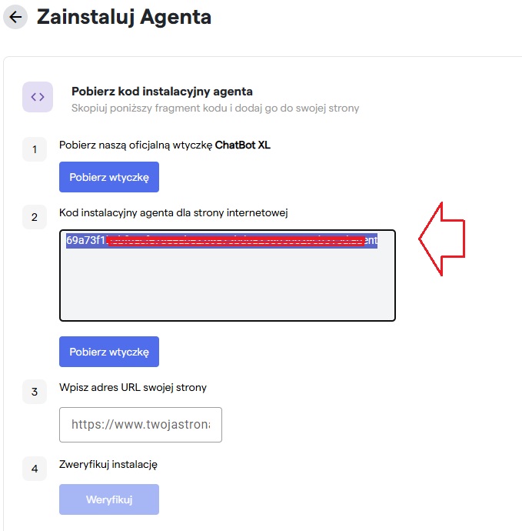The height and width of the screenshot is (531, 522).
Task: Click empty area inside installation code box
Action: click(227, 285)
